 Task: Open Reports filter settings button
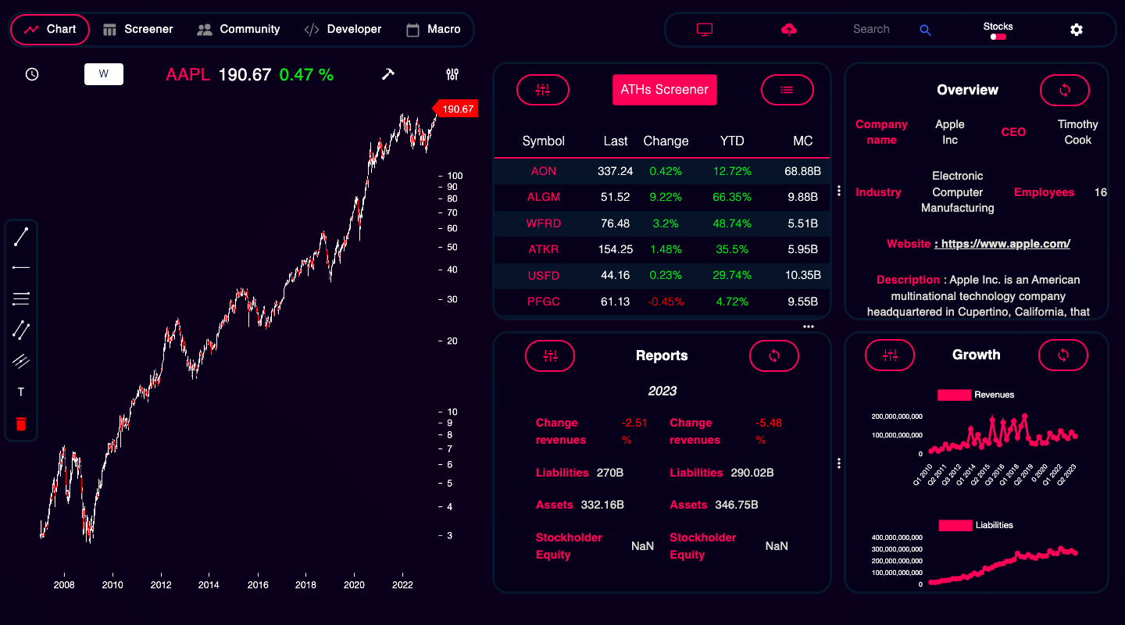tap(551, 355)
